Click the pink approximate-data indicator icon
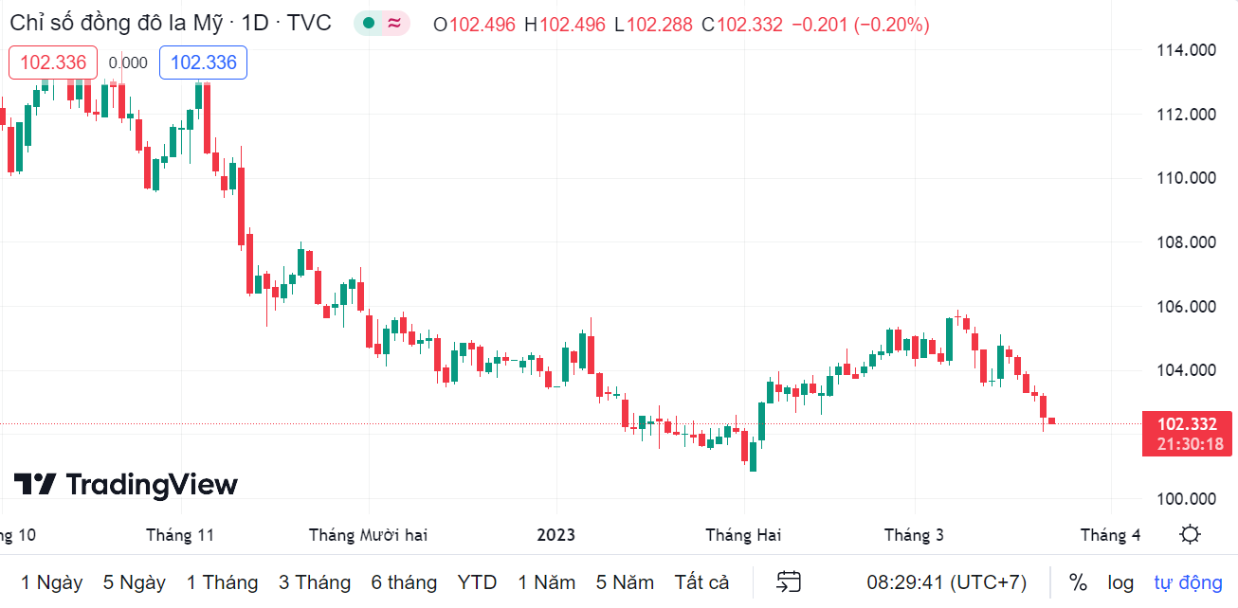 [394, 24]
